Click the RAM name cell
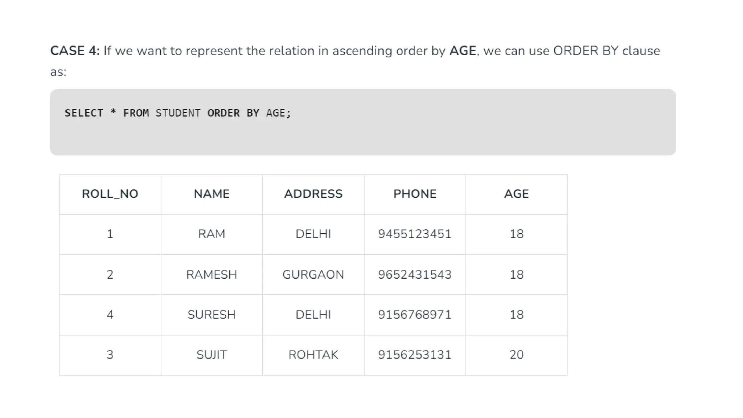This screenshot has height=418, width=743. (x=212, y=234)
